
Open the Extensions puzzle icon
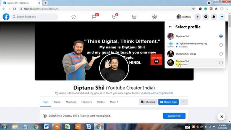coord(216,9)
